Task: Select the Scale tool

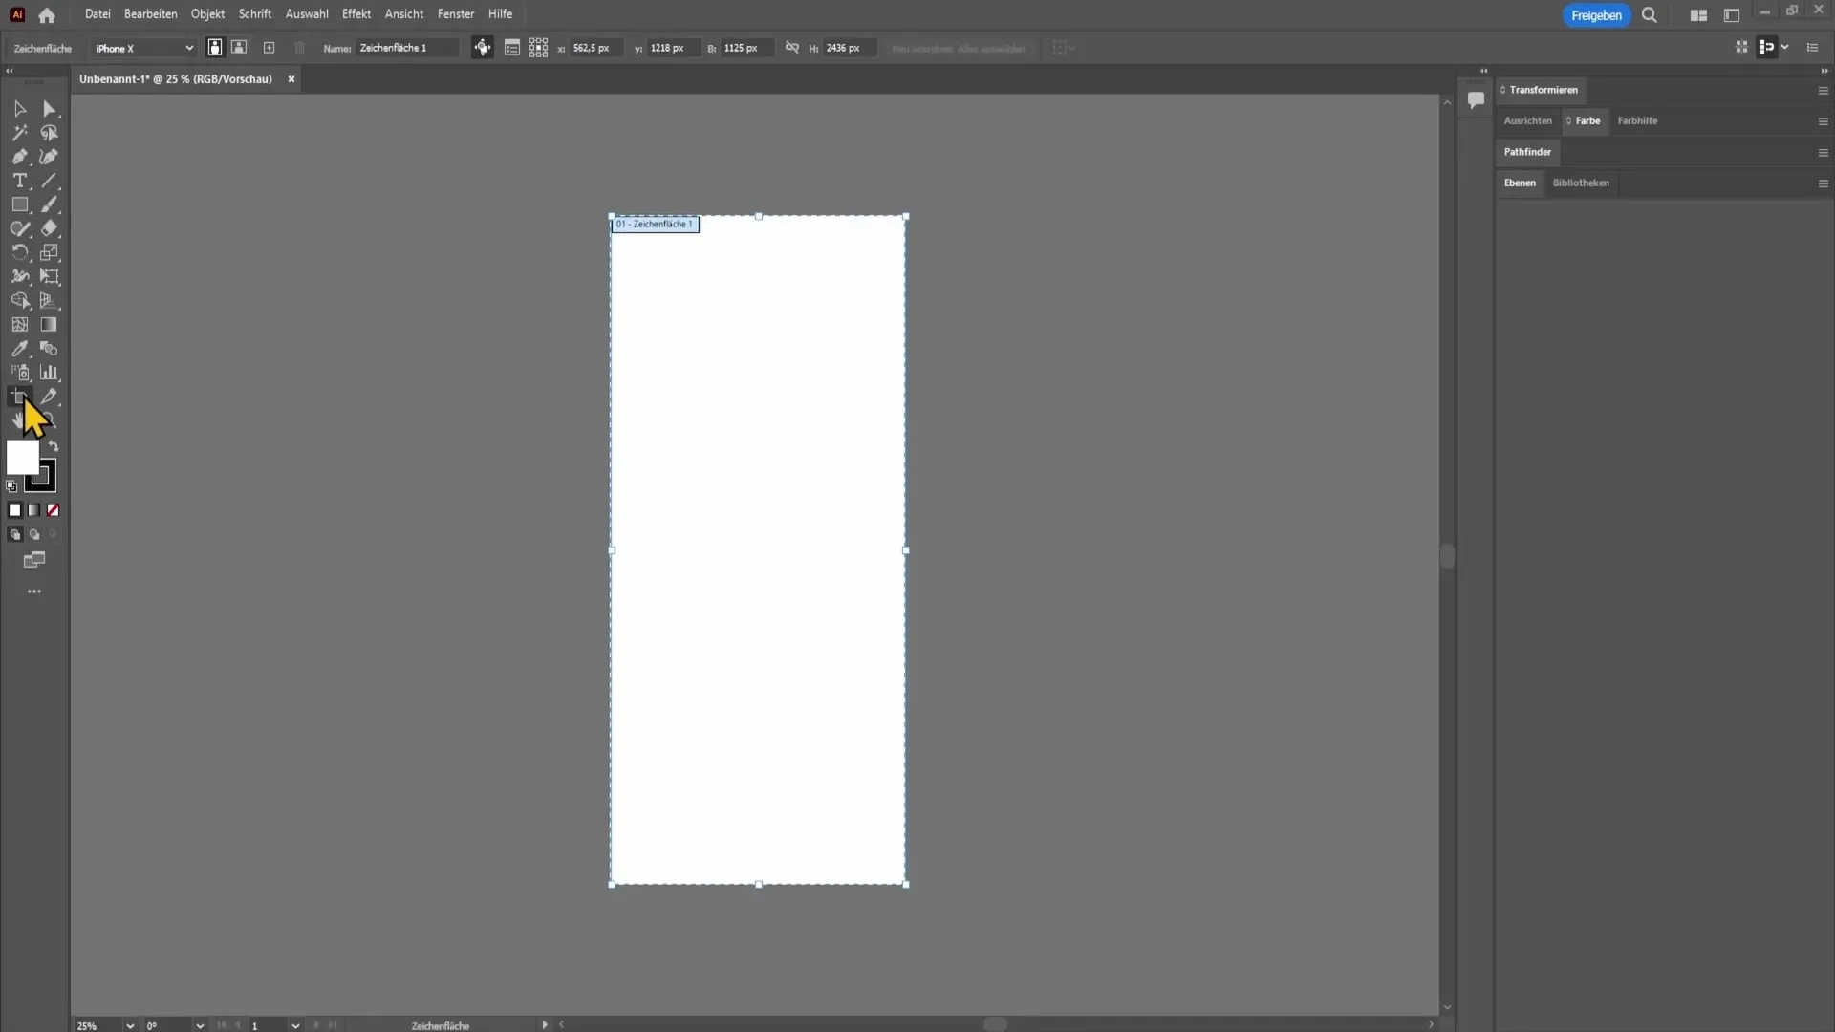Action: click(x=50, y=252)
